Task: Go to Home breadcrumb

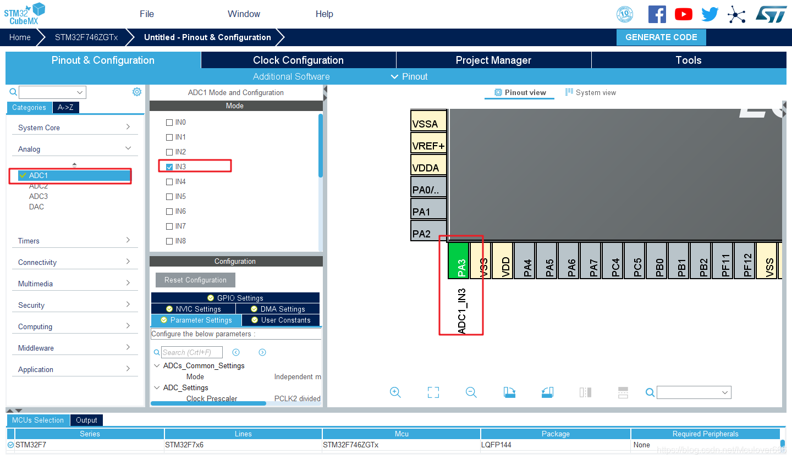Action: point(20,37)
